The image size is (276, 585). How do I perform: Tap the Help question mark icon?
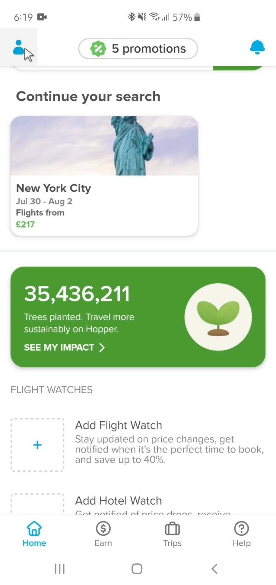click(x=241, y=529)
